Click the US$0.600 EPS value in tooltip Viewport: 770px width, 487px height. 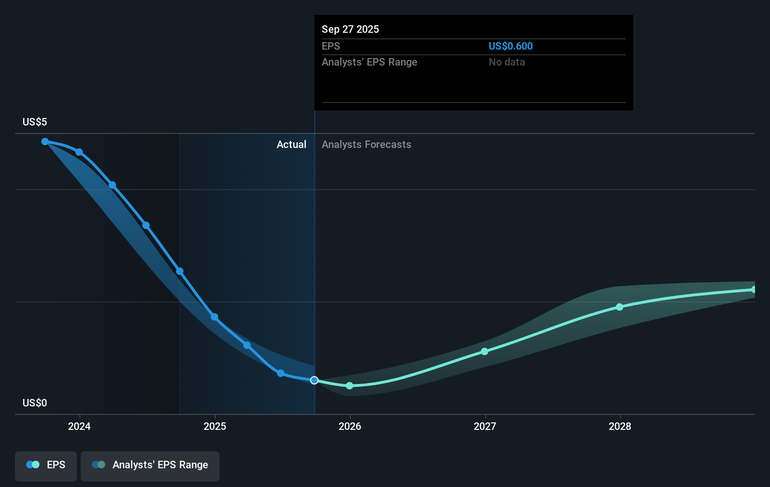[511, 46]
